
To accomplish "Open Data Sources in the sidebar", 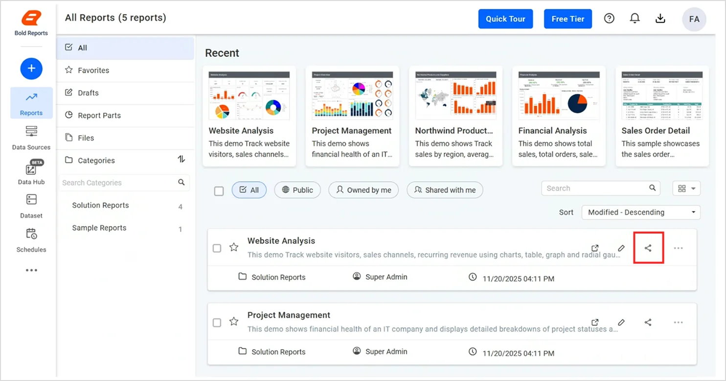I will [31, 138].
